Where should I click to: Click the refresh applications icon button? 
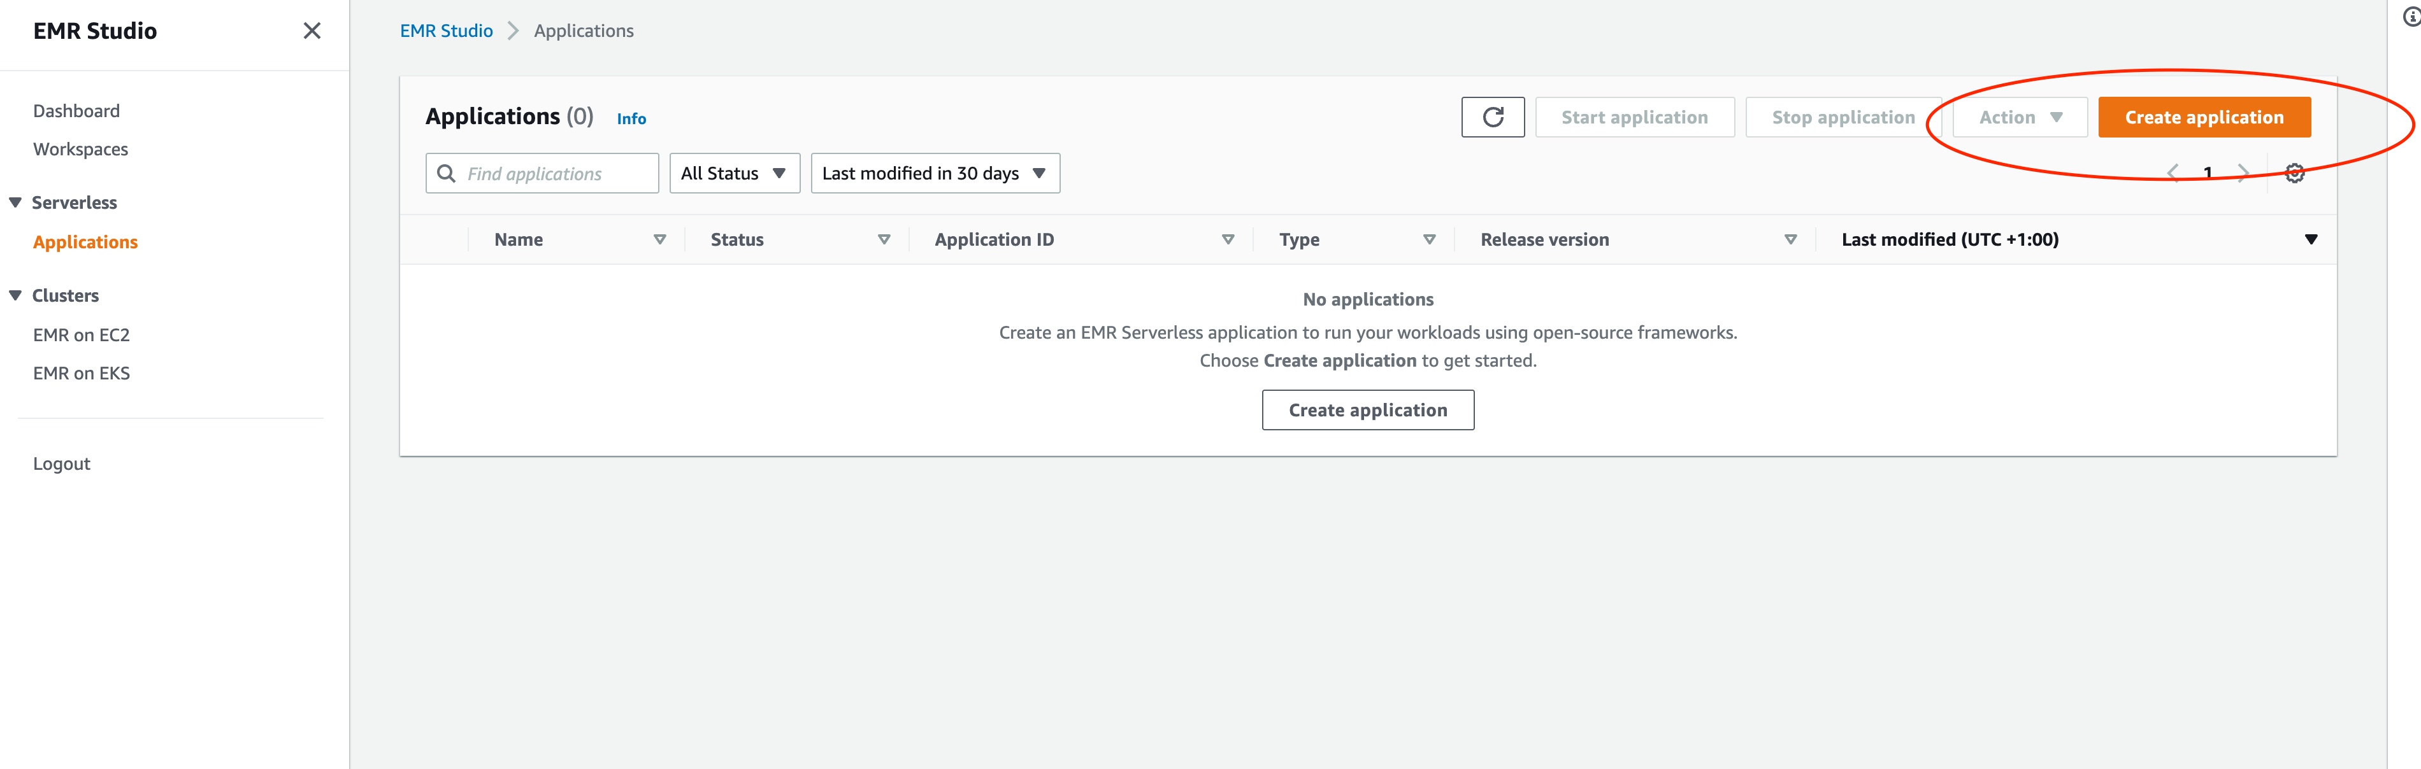coord(1491,117)
